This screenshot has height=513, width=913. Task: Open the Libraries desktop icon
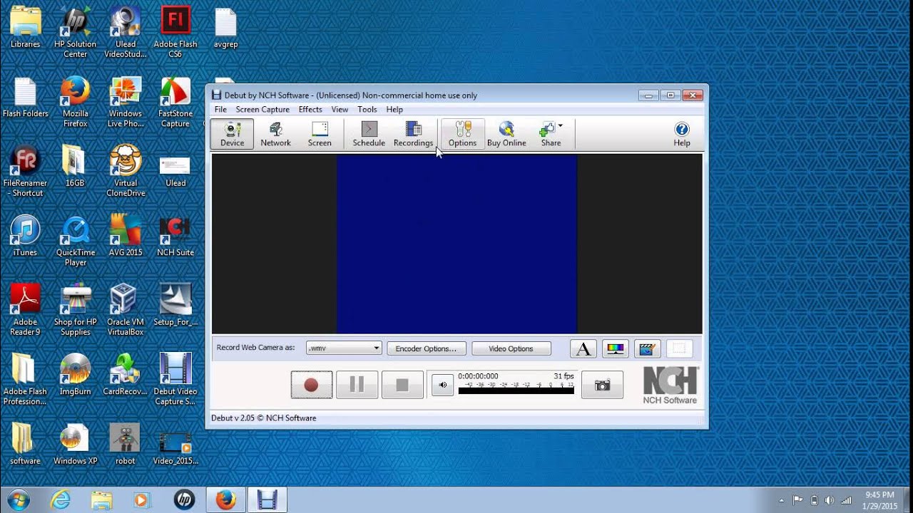click(x=25, y=28)
